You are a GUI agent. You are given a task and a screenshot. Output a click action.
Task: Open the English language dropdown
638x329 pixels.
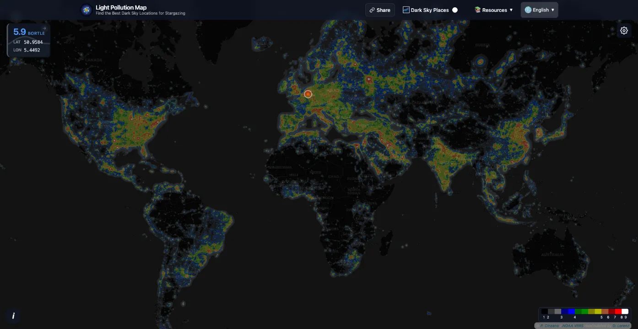[x=539, y=10]
